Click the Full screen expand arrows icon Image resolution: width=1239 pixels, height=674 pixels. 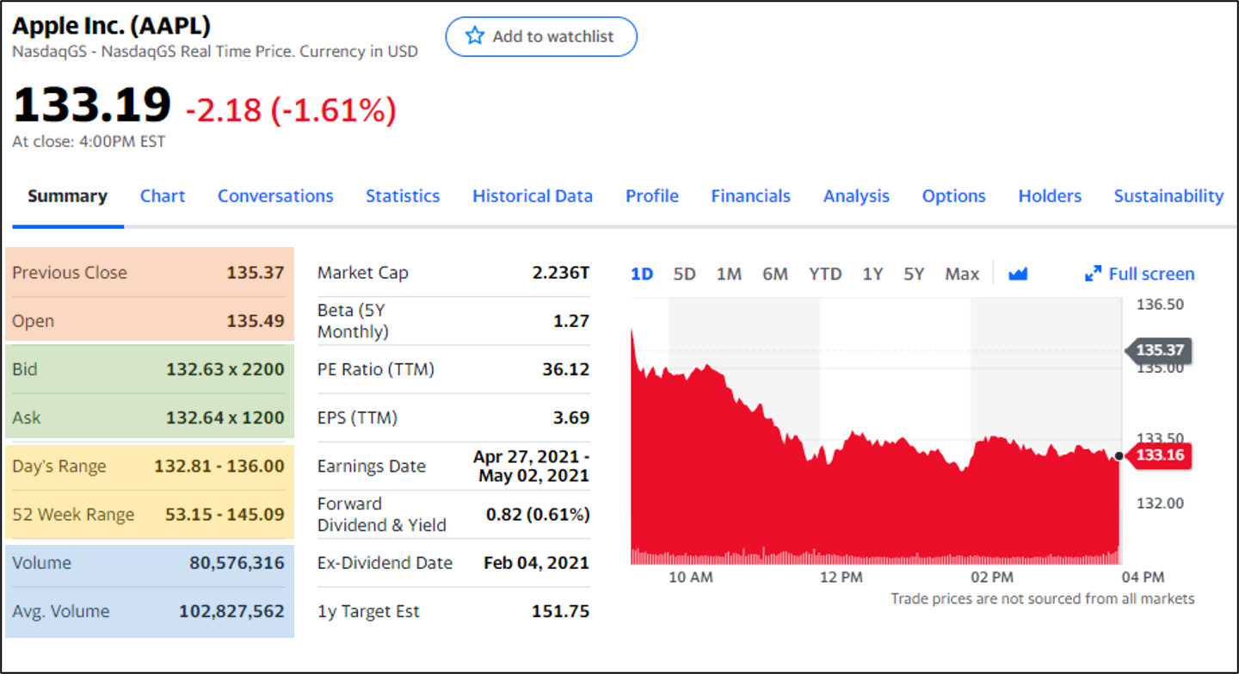click(x=1093, y=274)
